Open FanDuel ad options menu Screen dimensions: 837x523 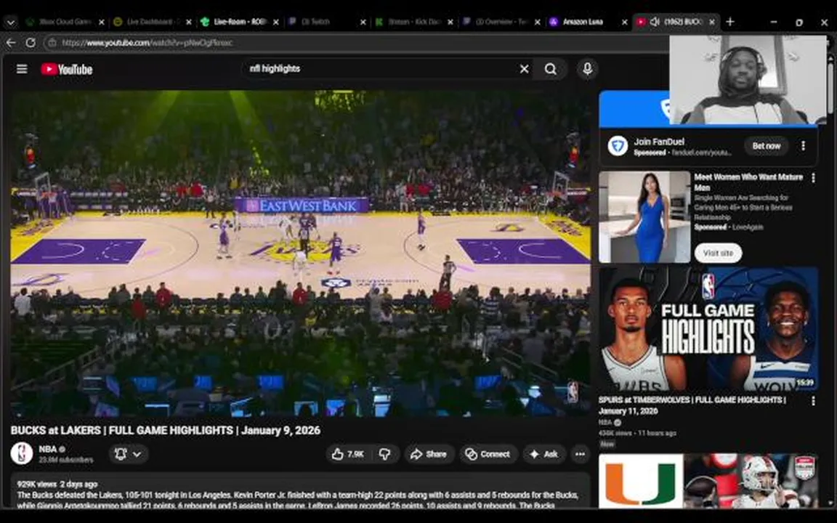pyautogui.click(x=803, y=146)
